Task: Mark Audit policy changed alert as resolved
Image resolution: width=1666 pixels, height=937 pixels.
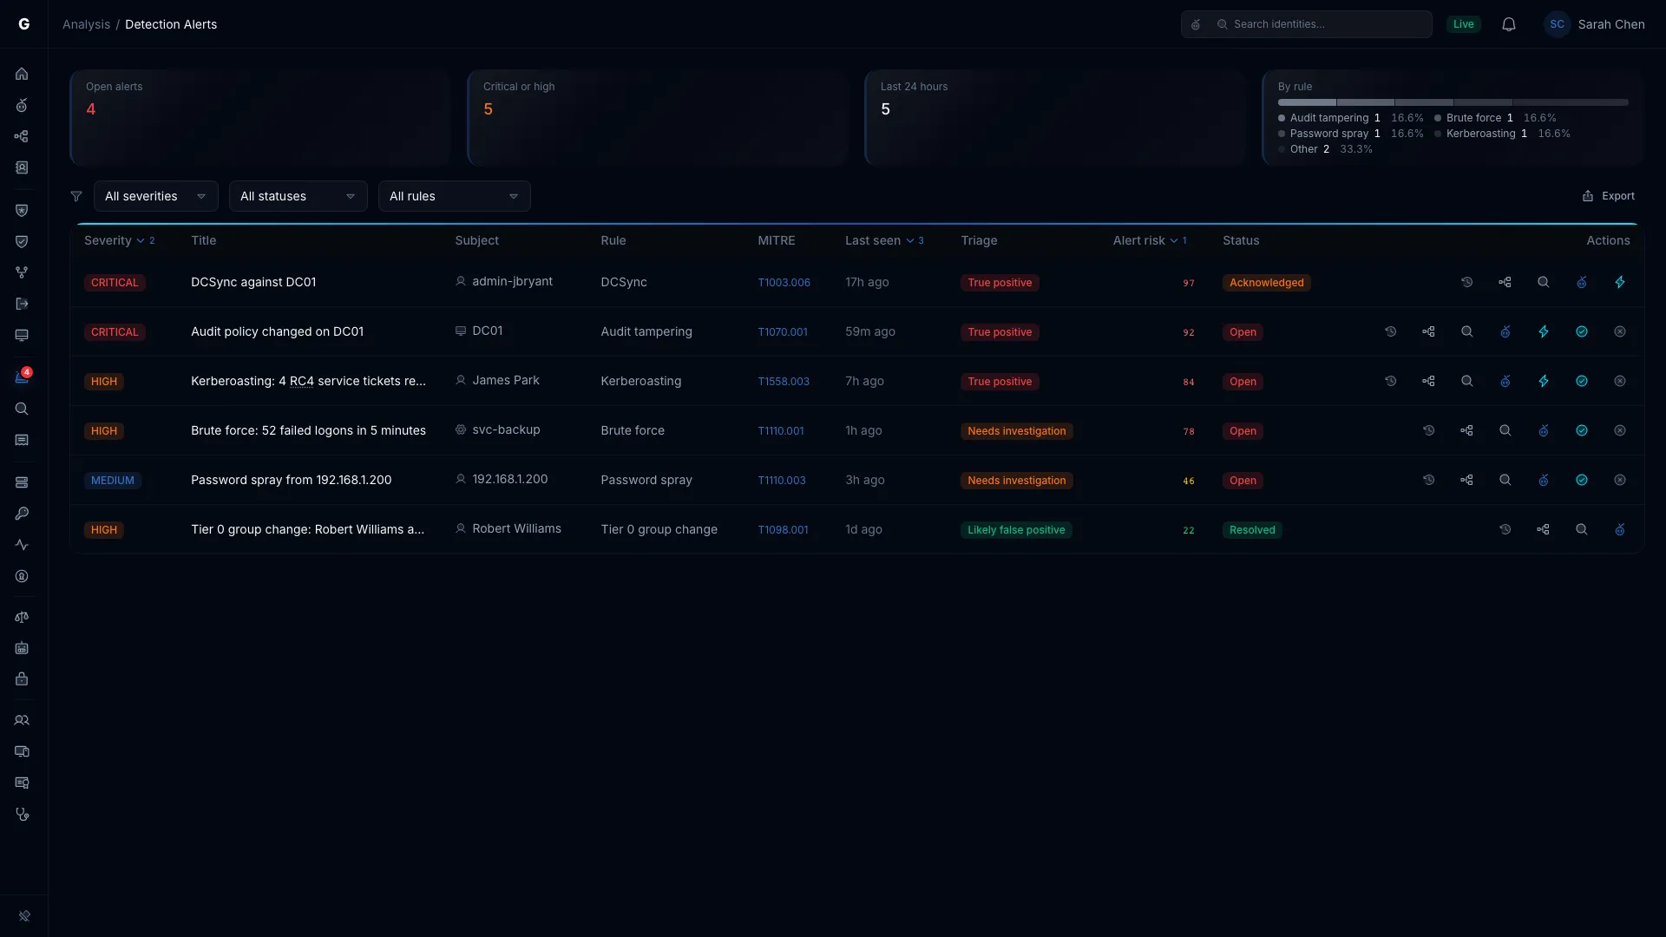Action: point(1582,331)
